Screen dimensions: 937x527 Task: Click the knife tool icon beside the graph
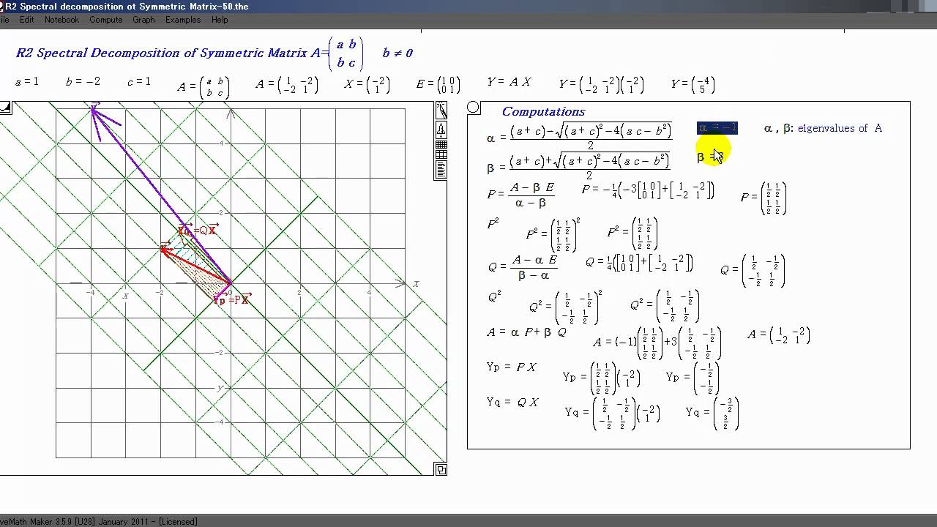pyautogui.click(x=441, y=111)
